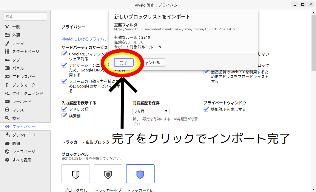Click the General settings V icon
The height and width of the screenshot is (192, 316).
point(7,26)
